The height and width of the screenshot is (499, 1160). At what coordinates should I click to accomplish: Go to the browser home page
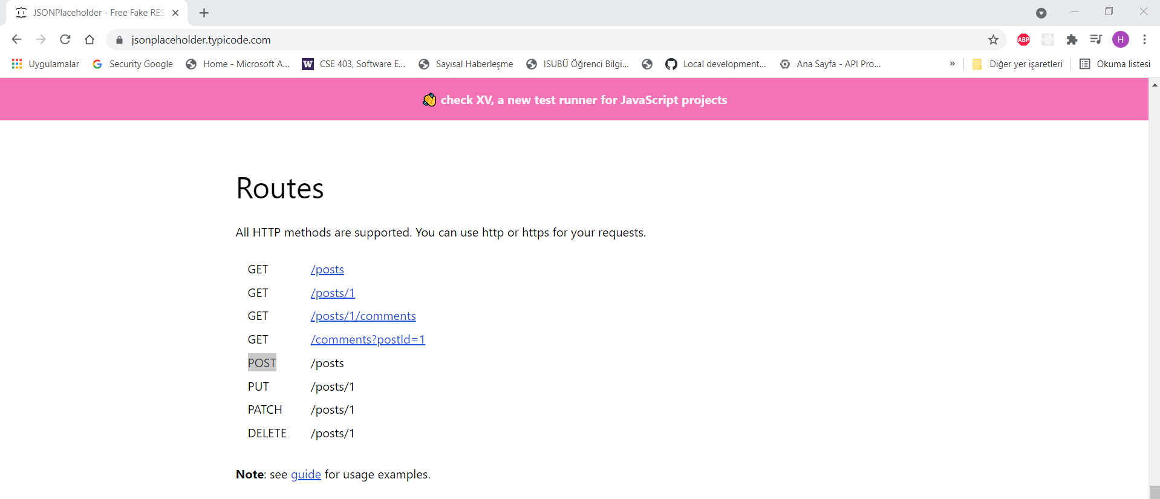click(x=90, y=39)
